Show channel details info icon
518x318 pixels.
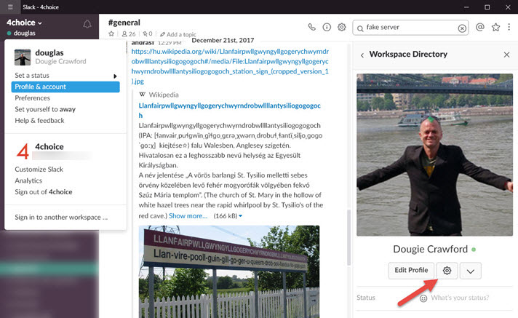pyautogui.click(x=327, y=27)
